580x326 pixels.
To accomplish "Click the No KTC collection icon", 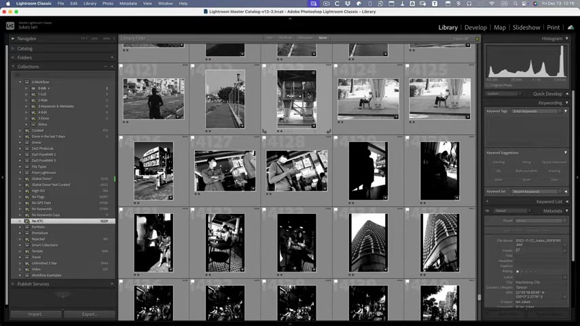I will (x=27, y=221).
